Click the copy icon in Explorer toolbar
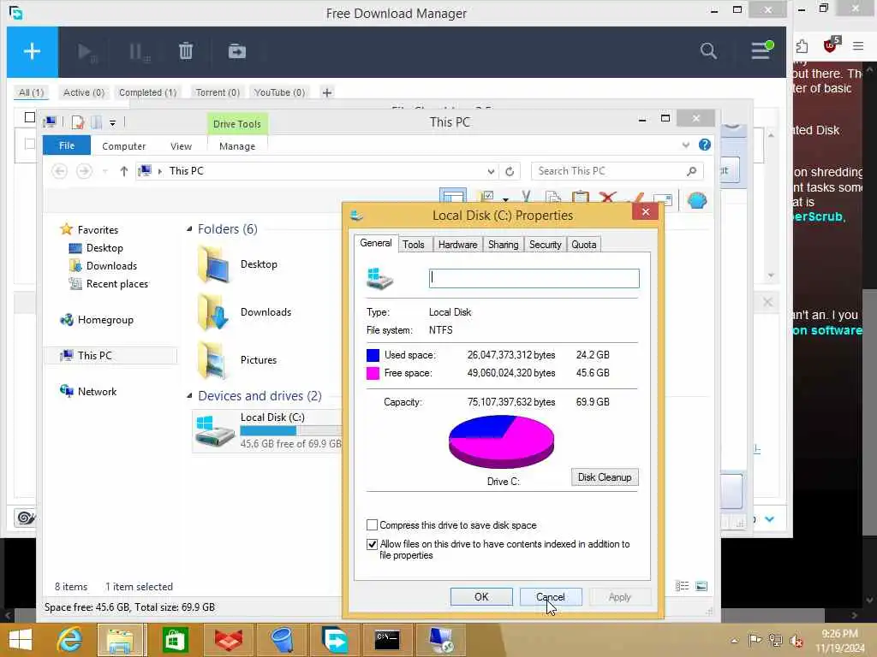The width and height of the screenshot is (877, 657). [x=553, y=198]
